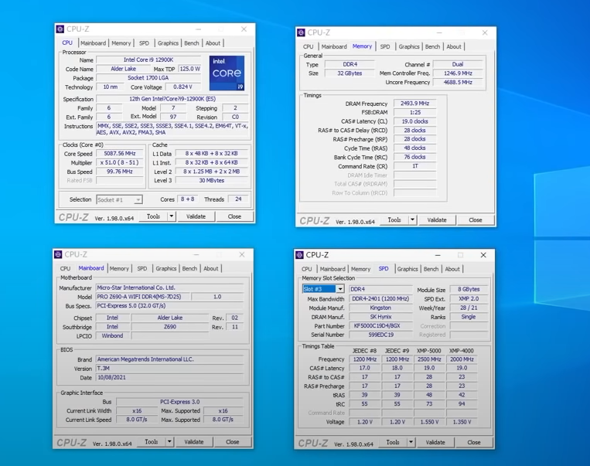Click the Tools button in the SPD window
Image resolution: width=590 pixels, height=466 pixels.
click(393, 442)
